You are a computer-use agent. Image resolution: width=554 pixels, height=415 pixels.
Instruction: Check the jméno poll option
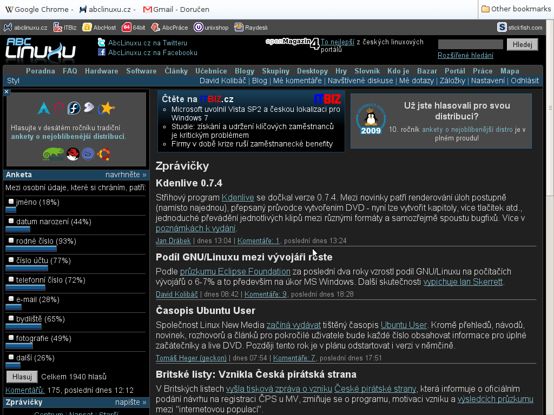pos(11,202)
